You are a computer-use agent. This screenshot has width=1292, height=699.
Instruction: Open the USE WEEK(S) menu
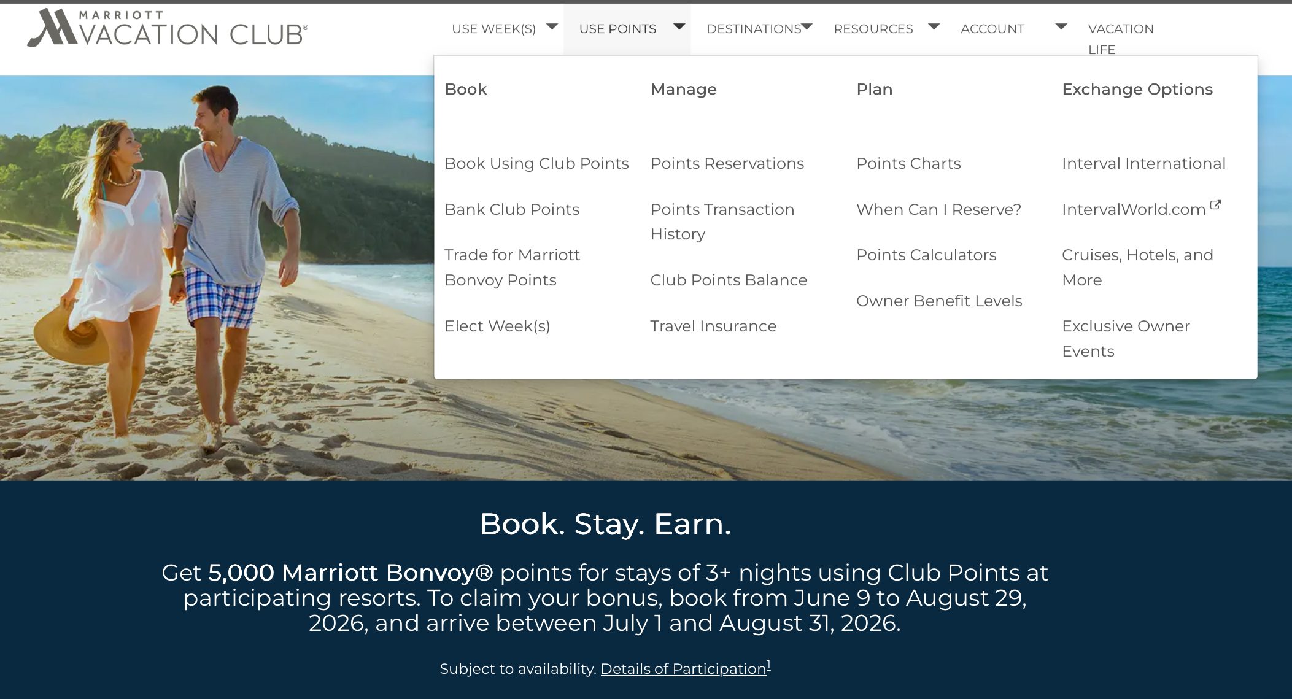[493, 29]
